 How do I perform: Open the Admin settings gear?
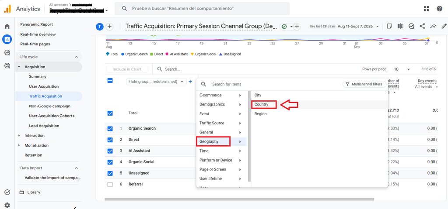coord(7,205)
